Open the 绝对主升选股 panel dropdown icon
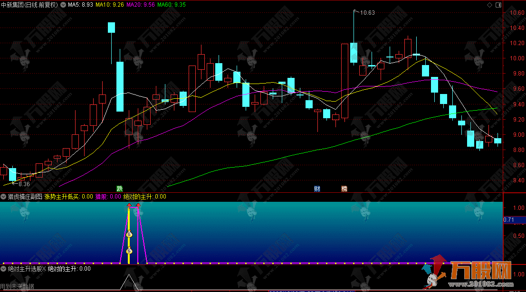526x292 pixels. tap(4, 269)
